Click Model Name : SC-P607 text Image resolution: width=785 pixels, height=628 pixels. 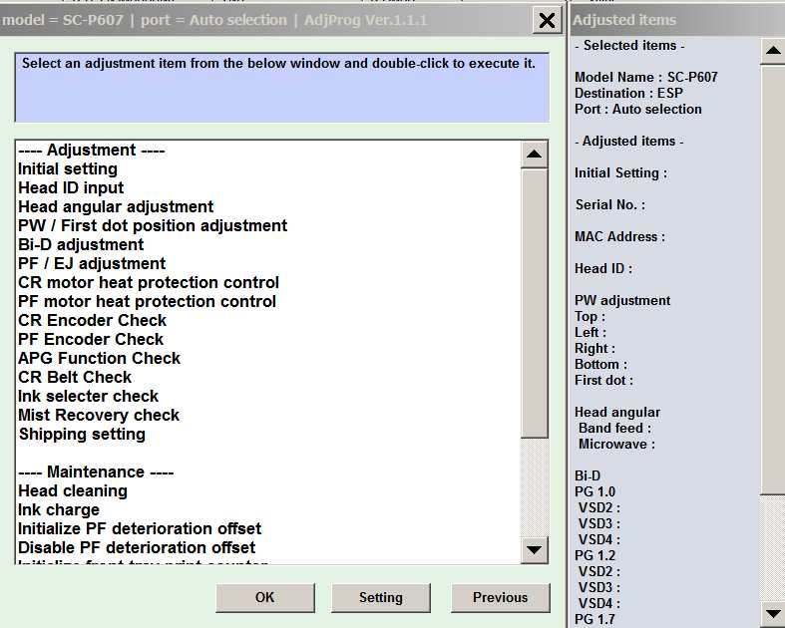[645, 77]
